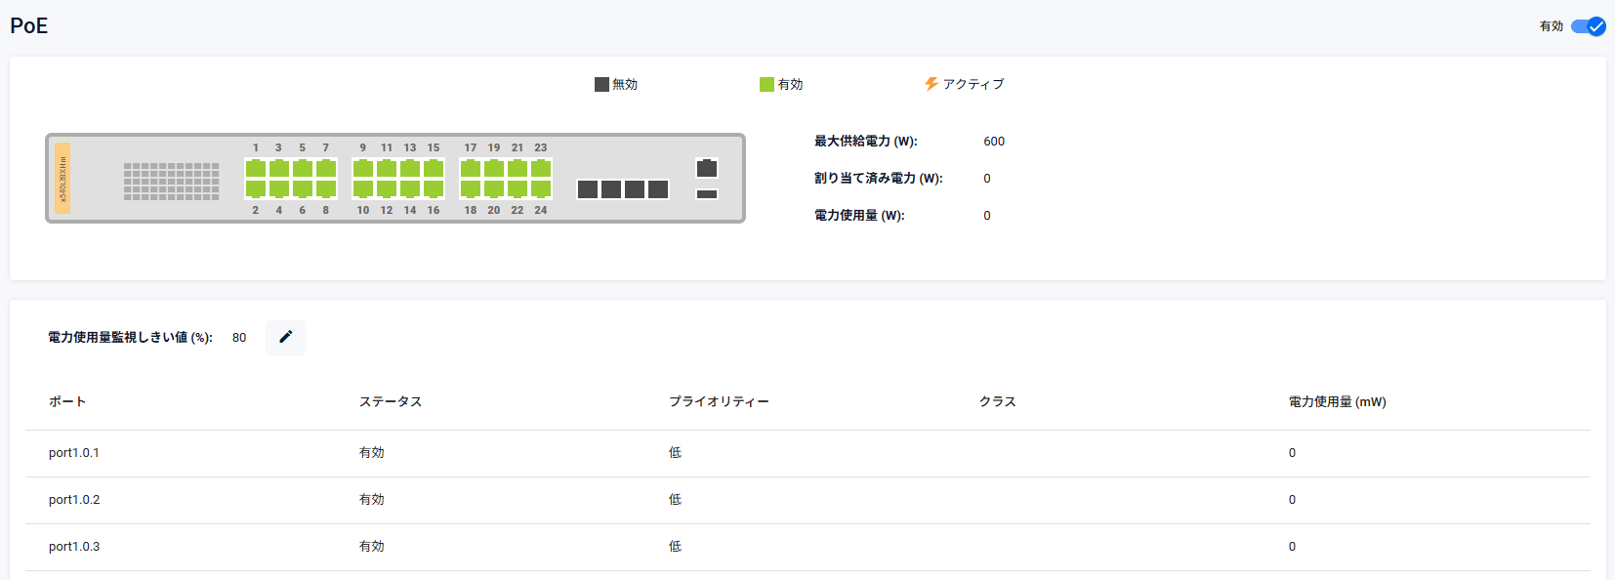Select the port1.0.3 table row

pyautogui.click(x=74, y=547)
